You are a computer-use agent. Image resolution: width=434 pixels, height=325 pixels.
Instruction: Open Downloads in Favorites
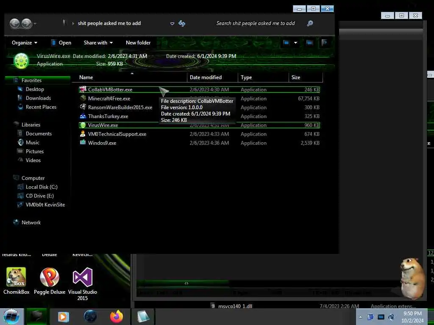[38, 98]
